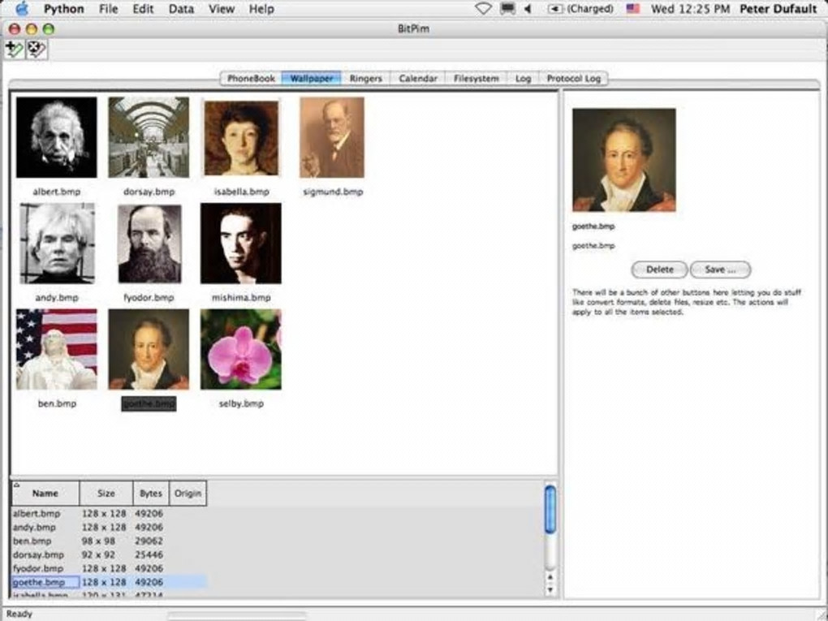The width and height of the screenshot is (828, 621).
Task: Click the Delete button
Action: point(659,270)
